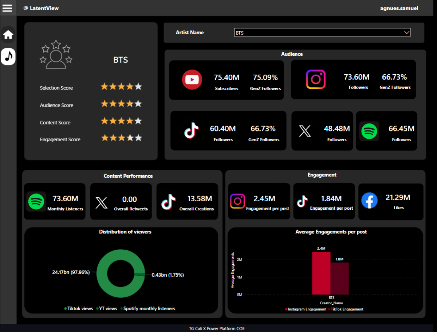Click 60.40M TikTok Followers value

[x=223, y=129]
